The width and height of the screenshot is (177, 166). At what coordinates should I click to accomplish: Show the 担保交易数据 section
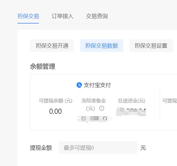pos(102,46)
